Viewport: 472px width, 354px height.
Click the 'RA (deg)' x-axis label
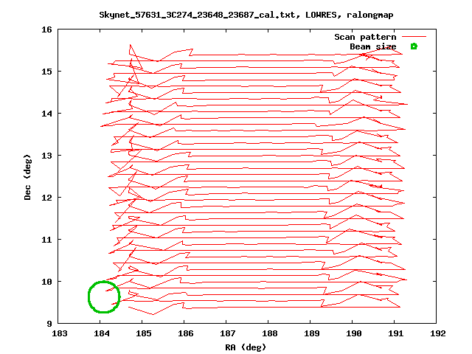(246, 347)
